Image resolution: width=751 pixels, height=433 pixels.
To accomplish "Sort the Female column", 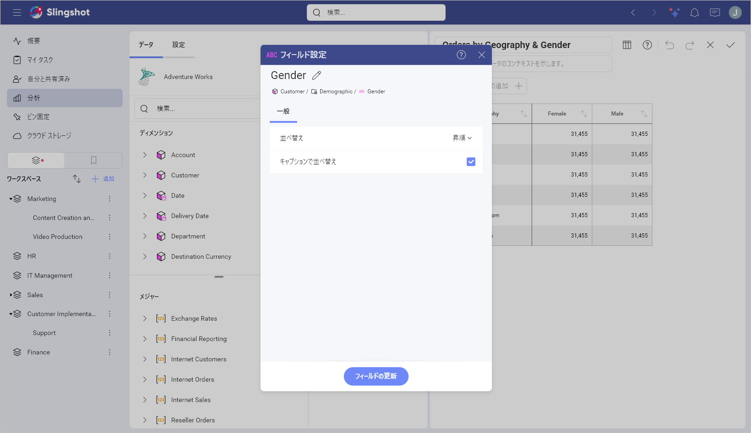I will click(x=584, y=114).
